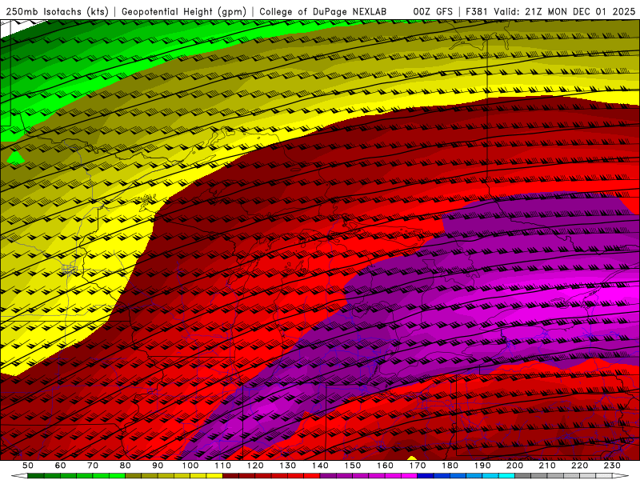
Task: Click the 80 knot color bar label
Action: [126, 466]
